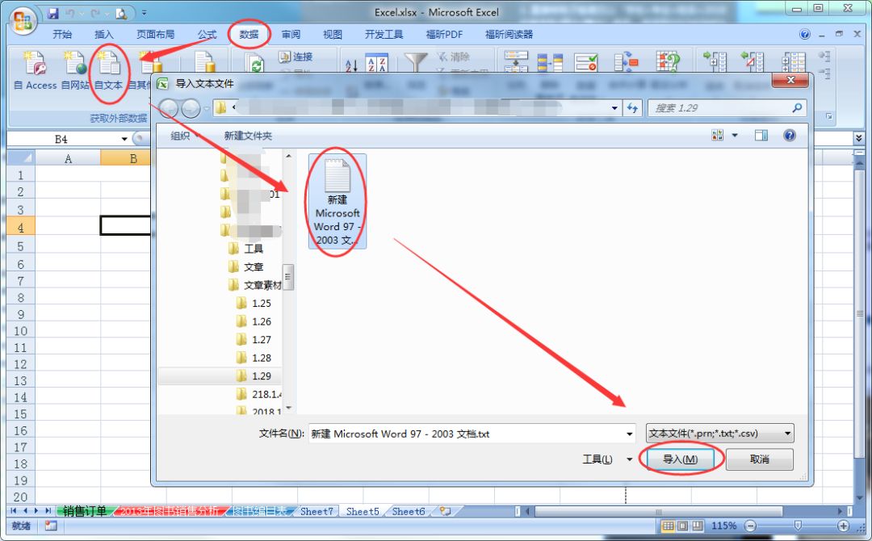Switch to Normal view in status bar
The width and height of the screenshot is (872, 541).
(x=668, y=526)
